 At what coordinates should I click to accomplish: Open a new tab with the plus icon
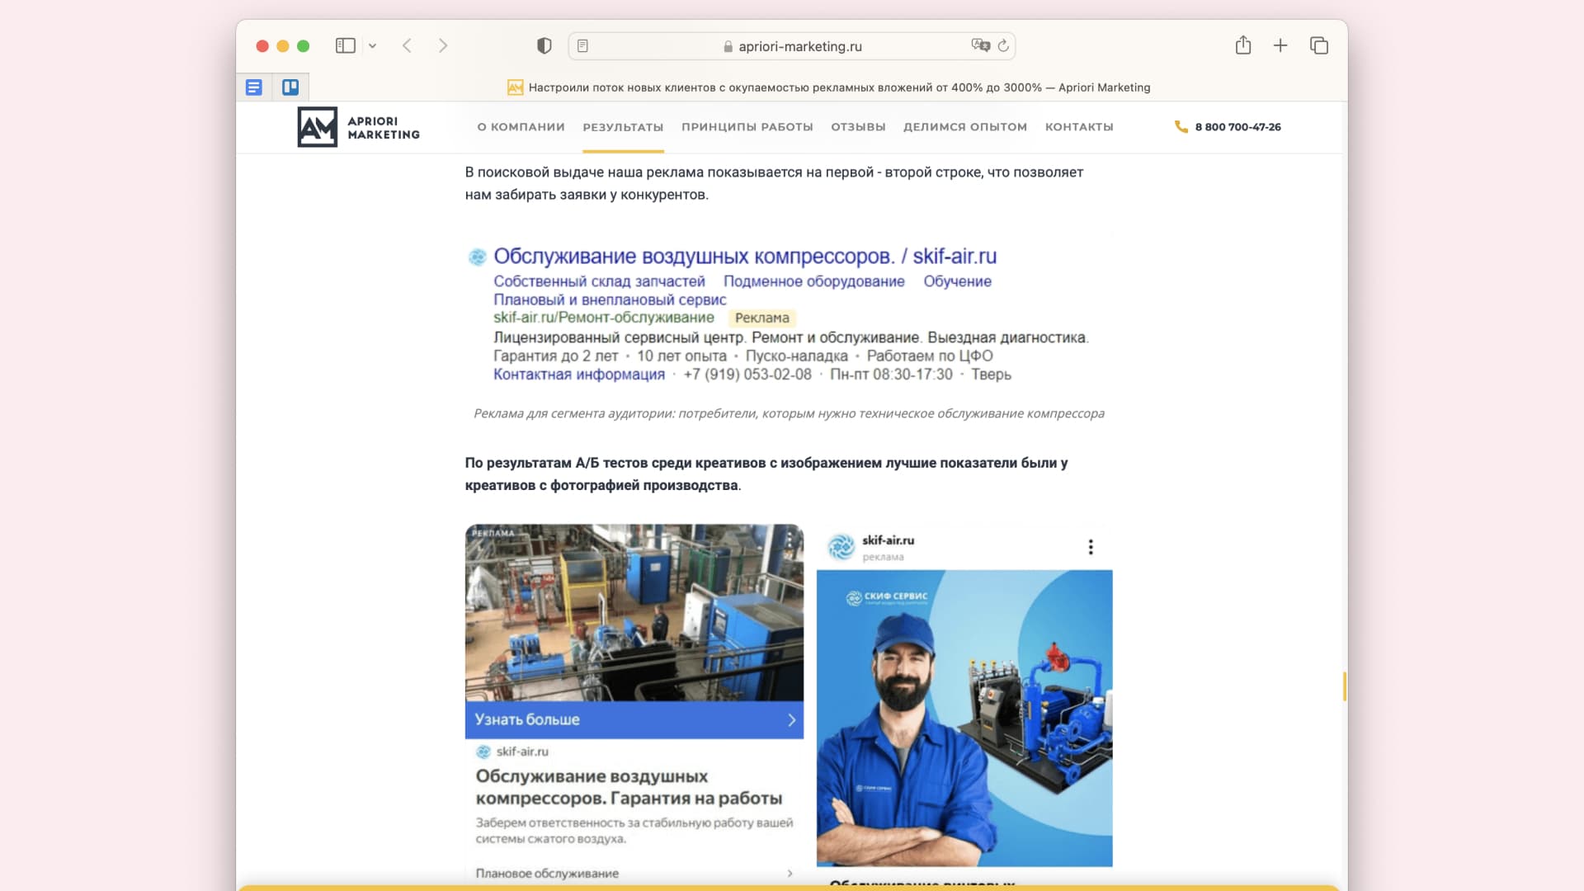pyautogui.click(x=1280, y=46)
